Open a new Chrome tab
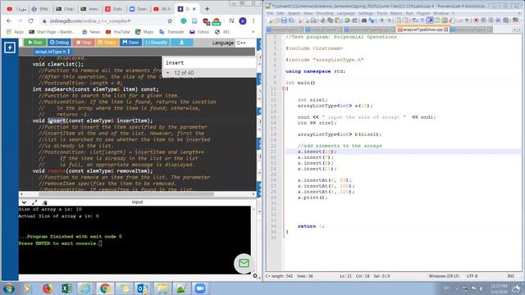 click(x=207, y=9)
